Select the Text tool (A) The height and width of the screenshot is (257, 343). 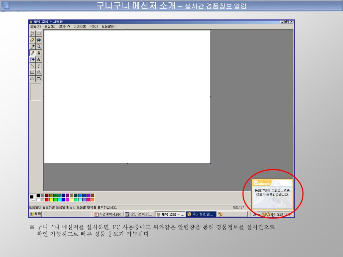(39, 59)
